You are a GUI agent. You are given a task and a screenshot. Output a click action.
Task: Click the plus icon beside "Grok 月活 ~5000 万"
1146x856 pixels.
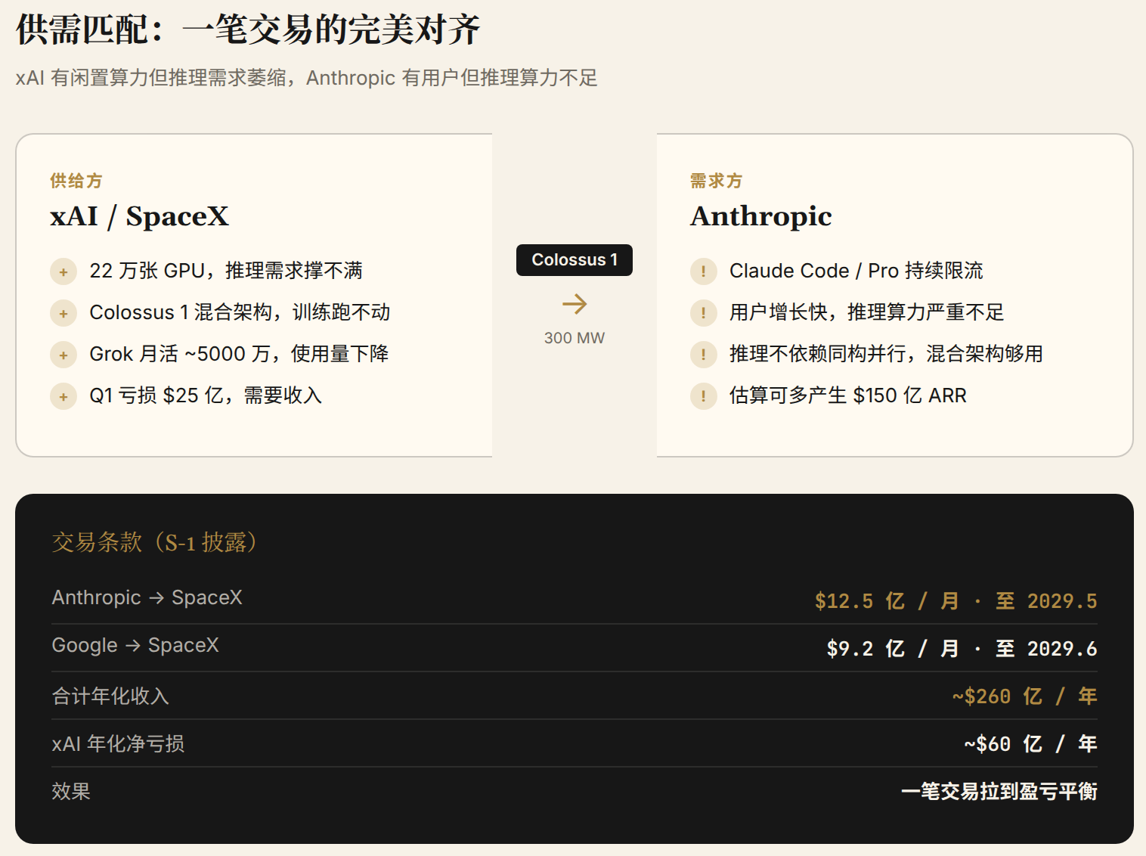pyautogui.click(x=63, y=355)
